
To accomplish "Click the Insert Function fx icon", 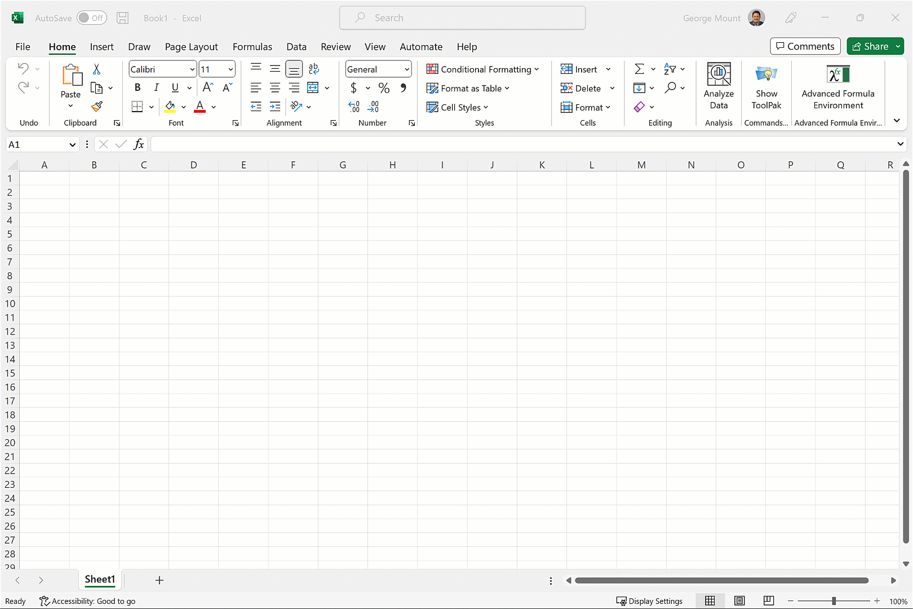I will tap(139, 144).
